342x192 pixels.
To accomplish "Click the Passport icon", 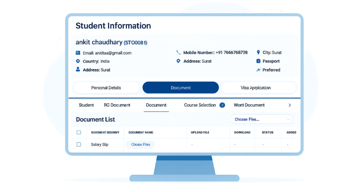I will (258, 61).
